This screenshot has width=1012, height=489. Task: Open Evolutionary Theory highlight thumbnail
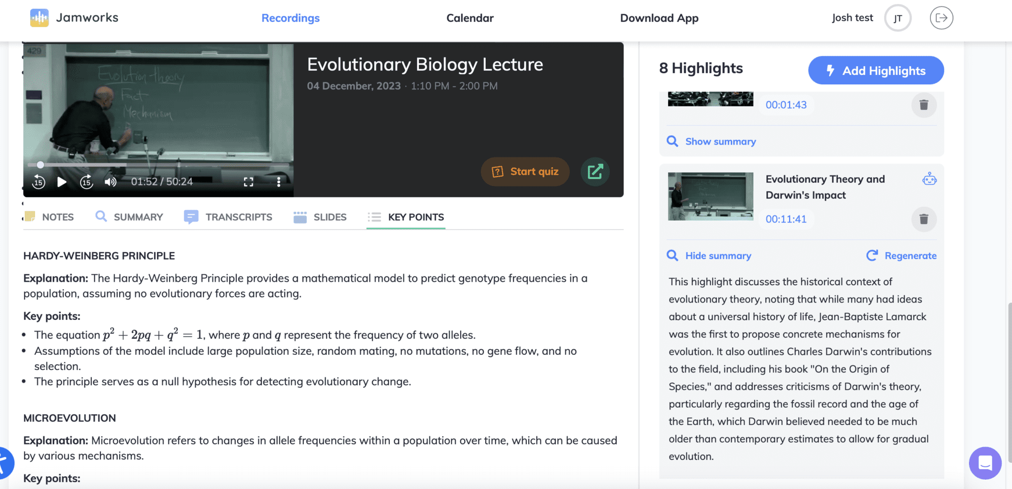coord(711,196)
